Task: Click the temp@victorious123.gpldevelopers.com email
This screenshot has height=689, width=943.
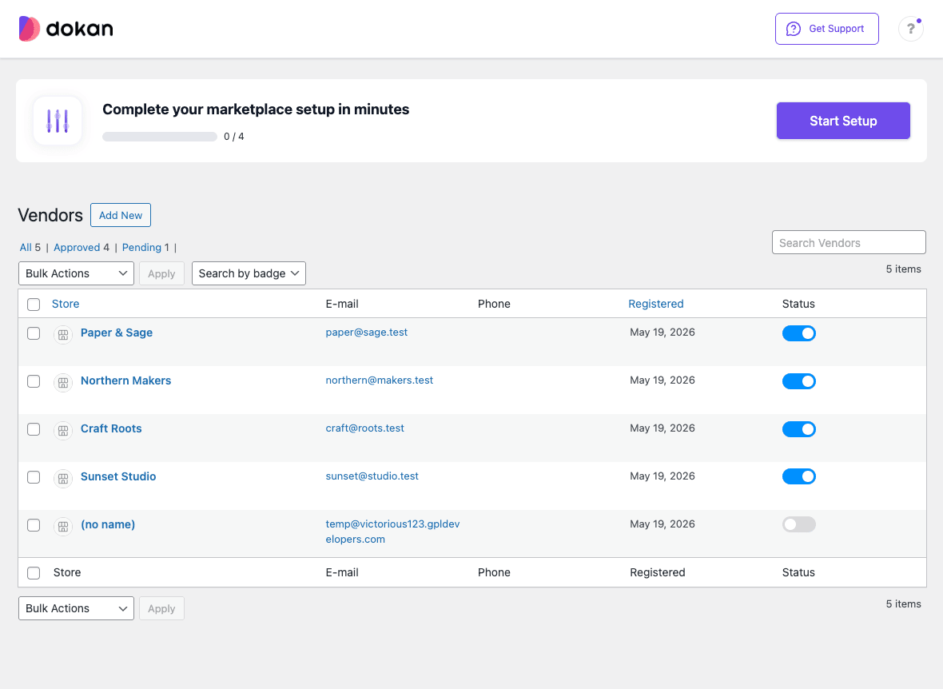Action: coord(392,532)
